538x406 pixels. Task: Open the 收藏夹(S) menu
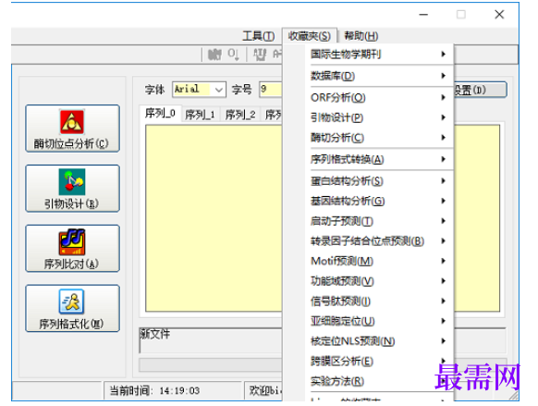(x=310, y=36)
